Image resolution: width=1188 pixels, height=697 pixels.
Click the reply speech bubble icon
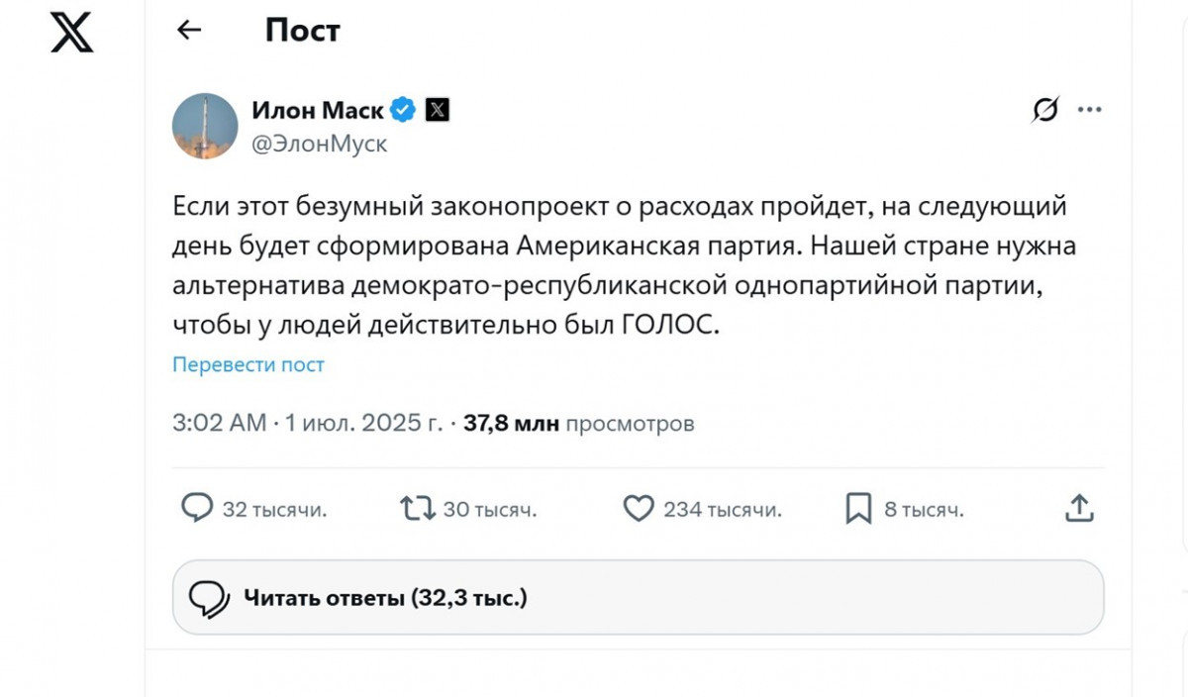[197, 509]
